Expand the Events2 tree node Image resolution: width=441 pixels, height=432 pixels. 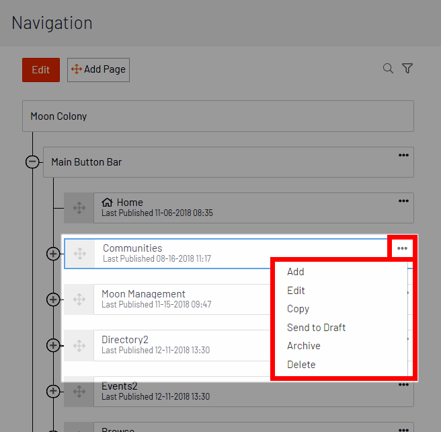point(53,391)
